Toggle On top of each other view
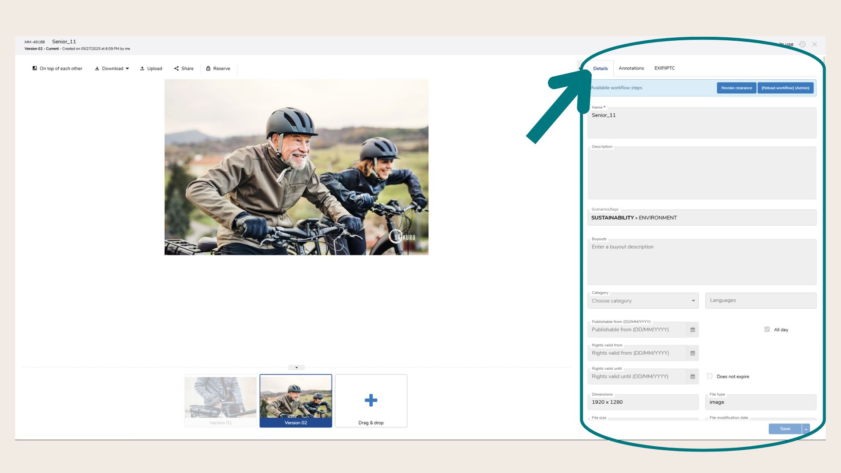The width and height of the screenshot is (841, 473). pyautogui.click(x=57, y=68)
